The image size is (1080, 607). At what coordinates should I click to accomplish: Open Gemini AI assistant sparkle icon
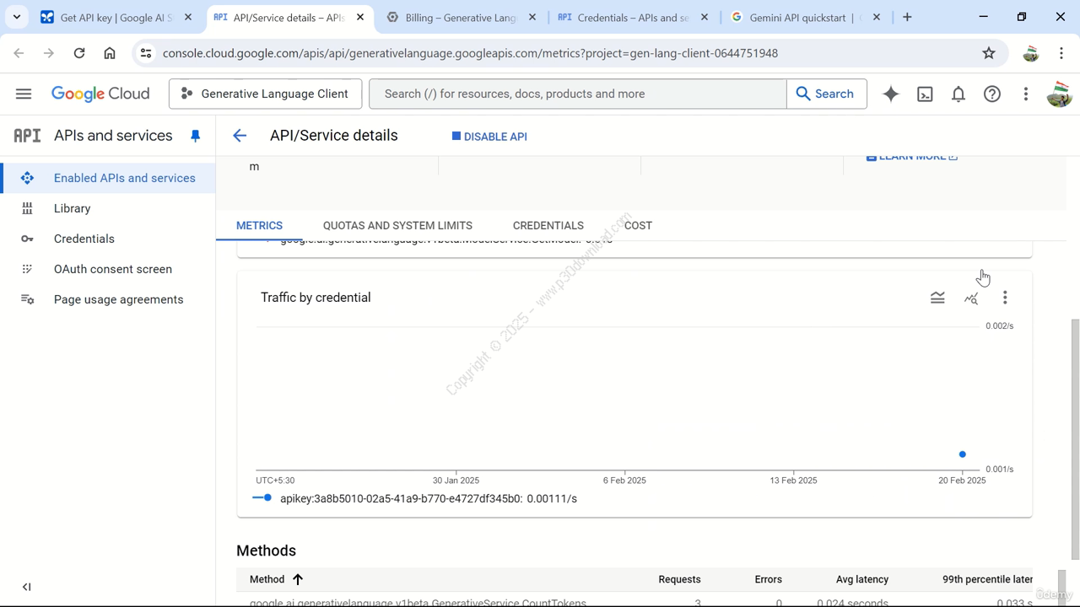891,94
